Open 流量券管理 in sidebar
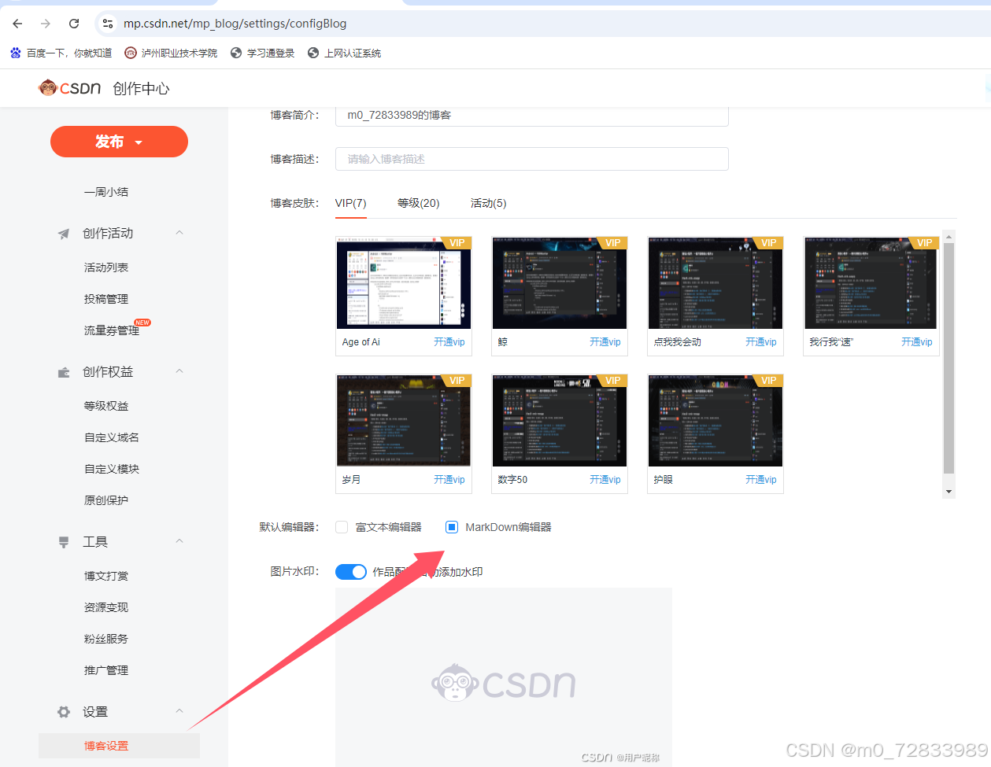Image resolution: width=991 pixels, height=767 pixels. [112, 330]
